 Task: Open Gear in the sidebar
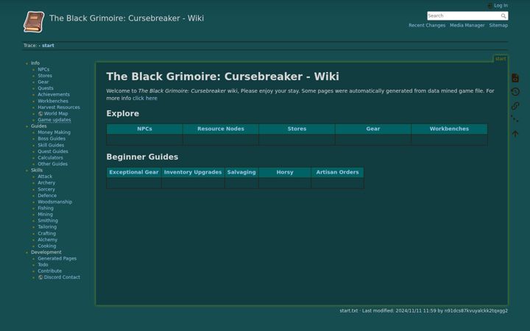click(43, 82)
